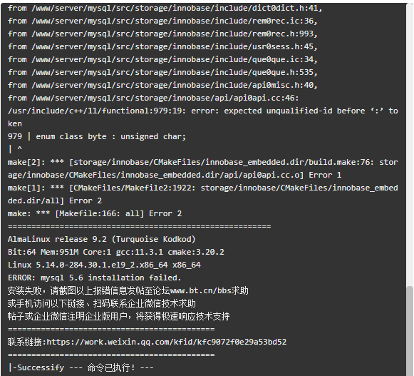Screen dimensions: 414x376
Task: Click the scrollbar track above the thumb
Action: [410, 143]
